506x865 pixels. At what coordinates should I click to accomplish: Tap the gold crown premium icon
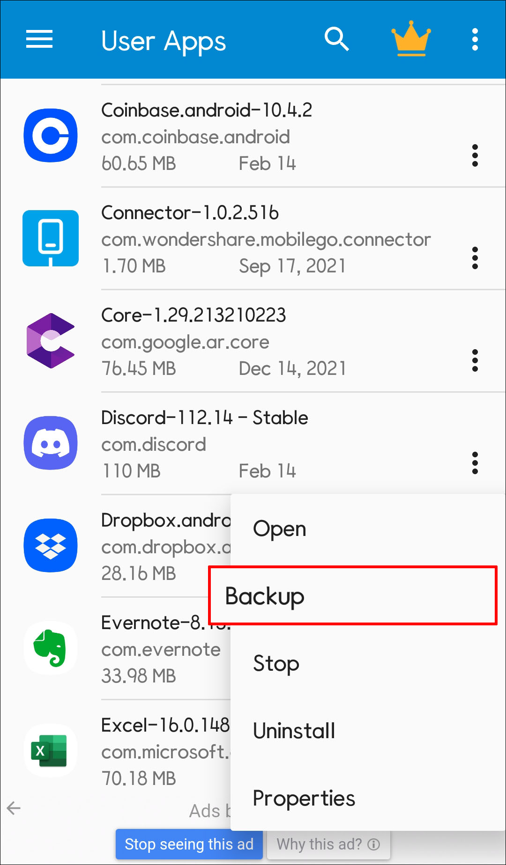point(411,39)
